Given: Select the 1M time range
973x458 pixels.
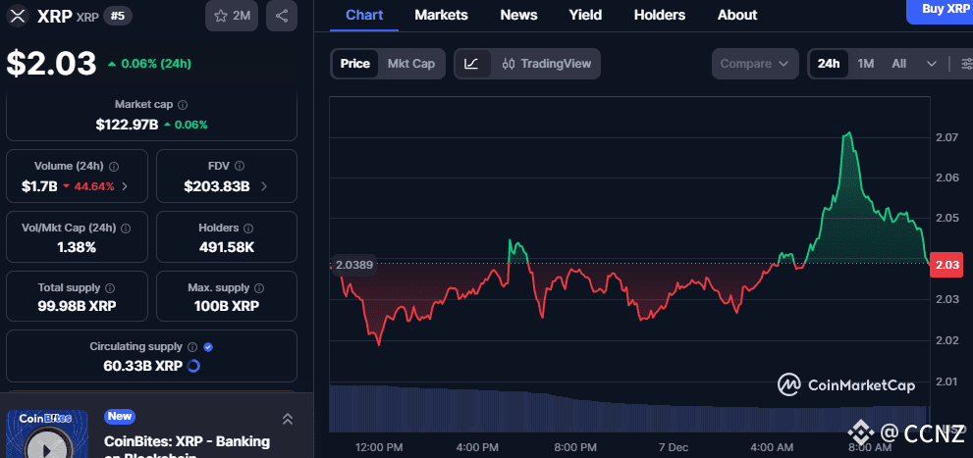Looking at the screenshot, I should [x=865, y=64].
